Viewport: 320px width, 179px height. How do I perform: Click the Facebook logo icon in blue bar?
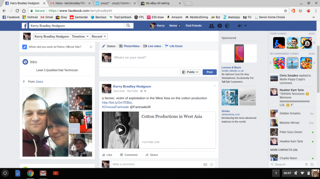tap(24, 26)
